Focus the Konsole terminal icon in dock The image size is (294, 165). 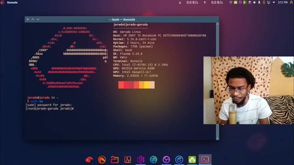tap(205, 159)
